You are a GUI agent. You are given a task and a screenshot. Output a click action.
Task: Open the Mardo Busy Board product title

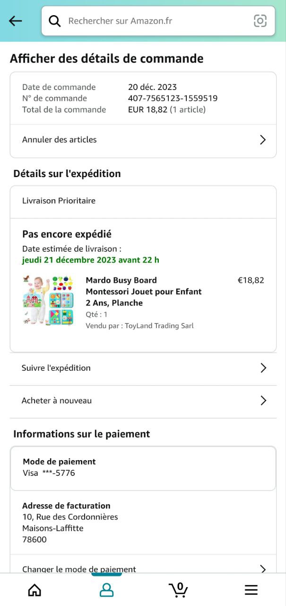pos(144,291)
